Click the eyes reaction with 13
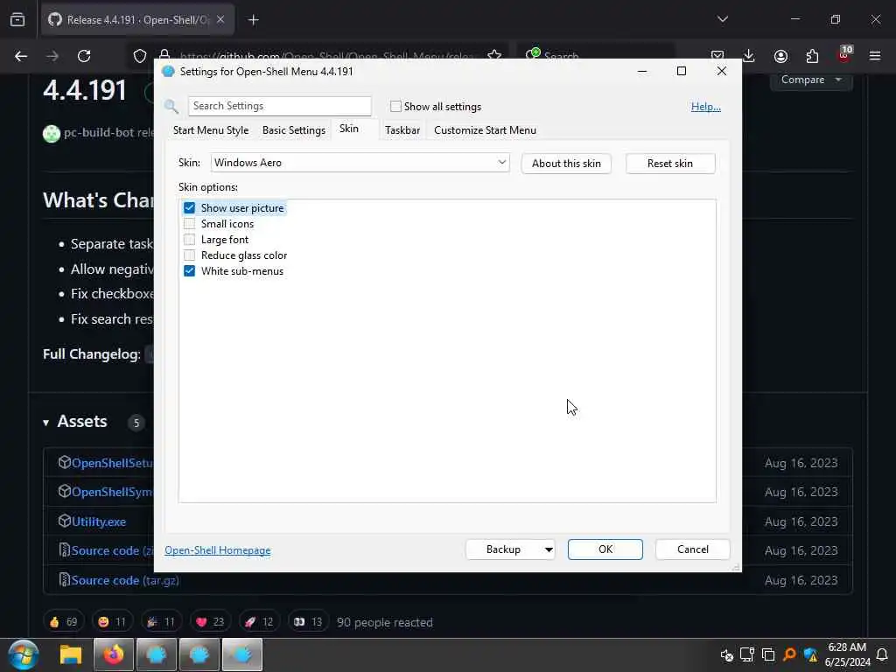This screenshot has height=672, width=896. pyautogui.click(x=308, y=622)
